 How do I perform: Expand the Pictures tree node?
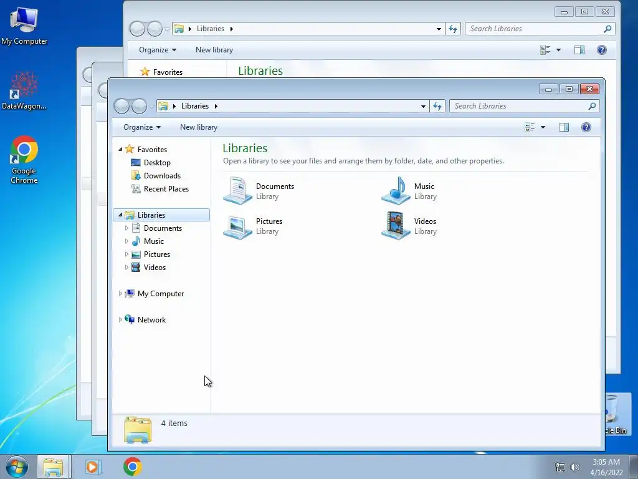(126, 254)
